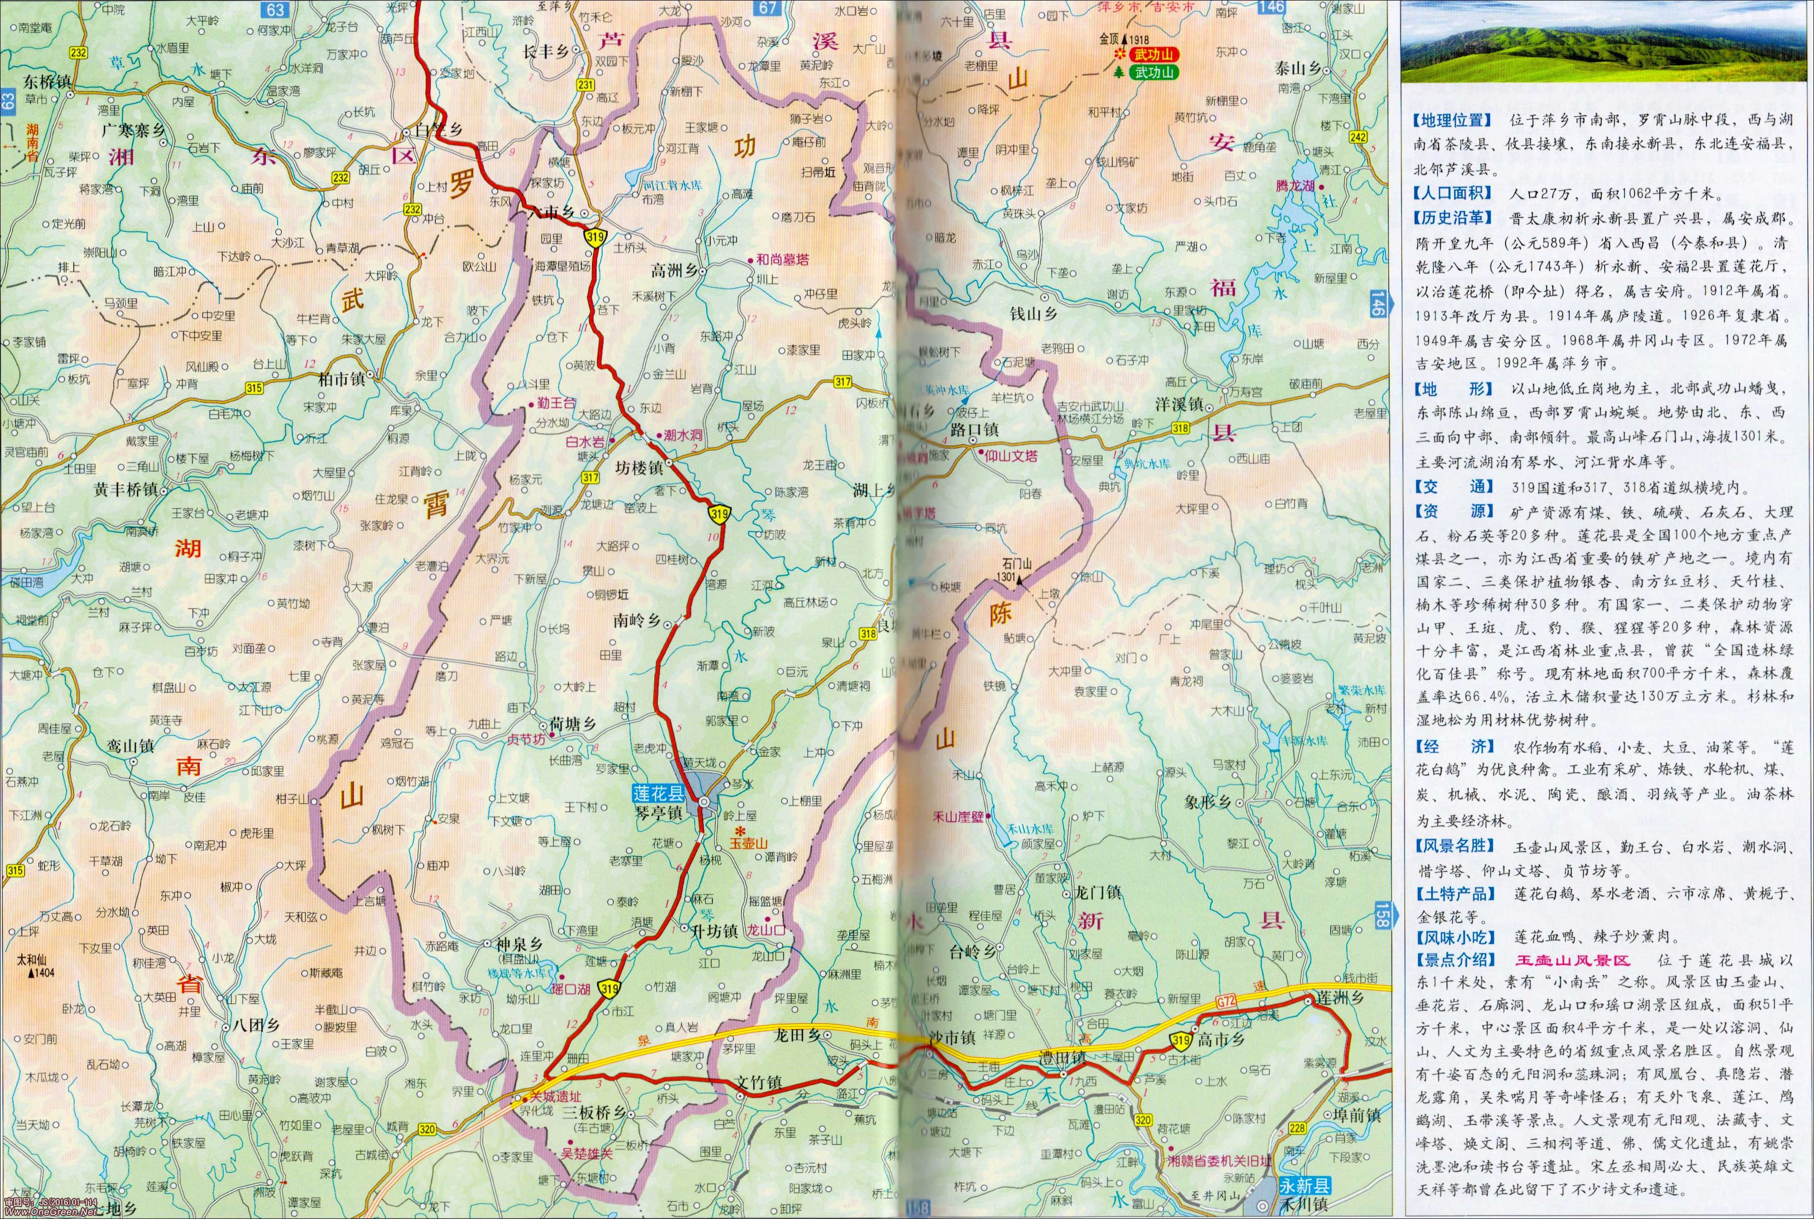This screenshot has height=1219, width=1814.
Task: Click the yellow 242 road shield
Action: 1358,137
